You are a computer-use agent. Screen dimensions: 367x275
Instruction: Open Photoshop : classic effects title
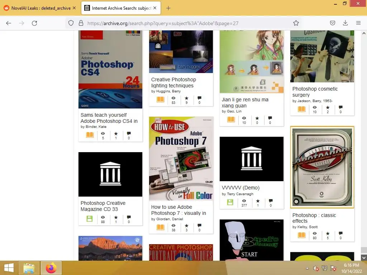click(314, 218)
